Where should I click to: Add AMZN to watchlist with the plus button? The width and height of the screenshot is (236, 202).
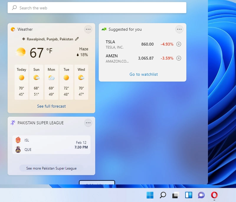(x=178, y=58)
